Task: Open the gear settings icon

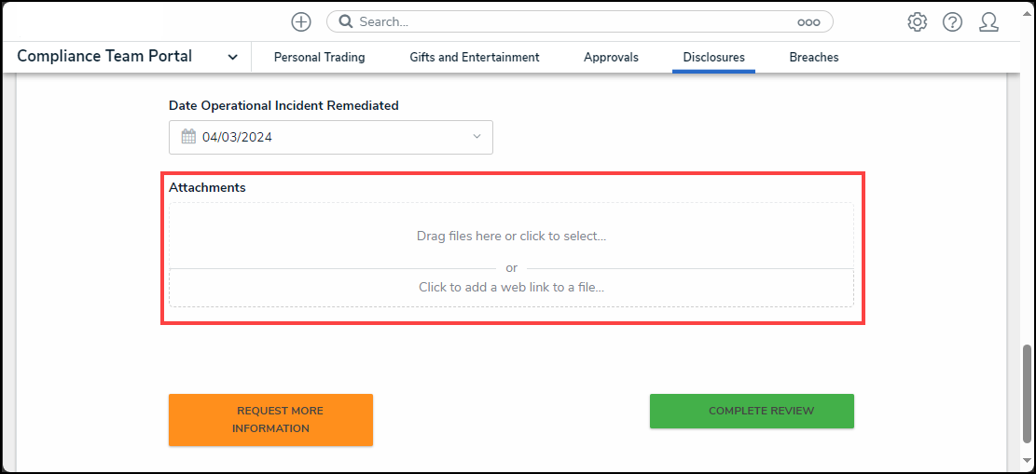Action: pyautogui.click(x=917, y=21)
